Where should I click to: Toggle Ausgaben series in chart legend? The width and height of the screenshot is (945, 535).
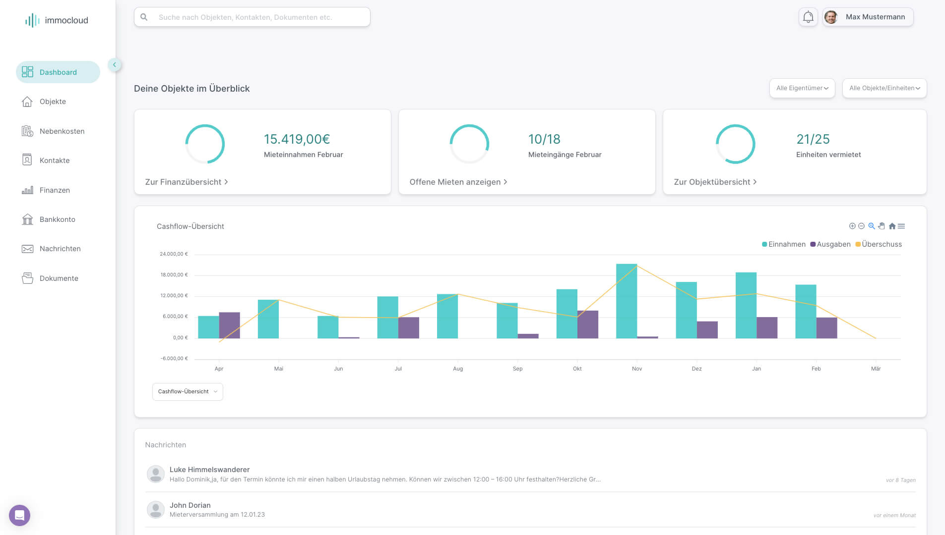point(830,244)
